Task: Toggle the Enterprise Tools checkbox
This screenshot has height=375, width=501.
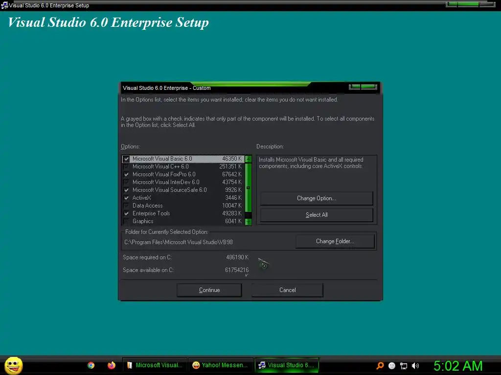Action: click(x=127, y=213)
